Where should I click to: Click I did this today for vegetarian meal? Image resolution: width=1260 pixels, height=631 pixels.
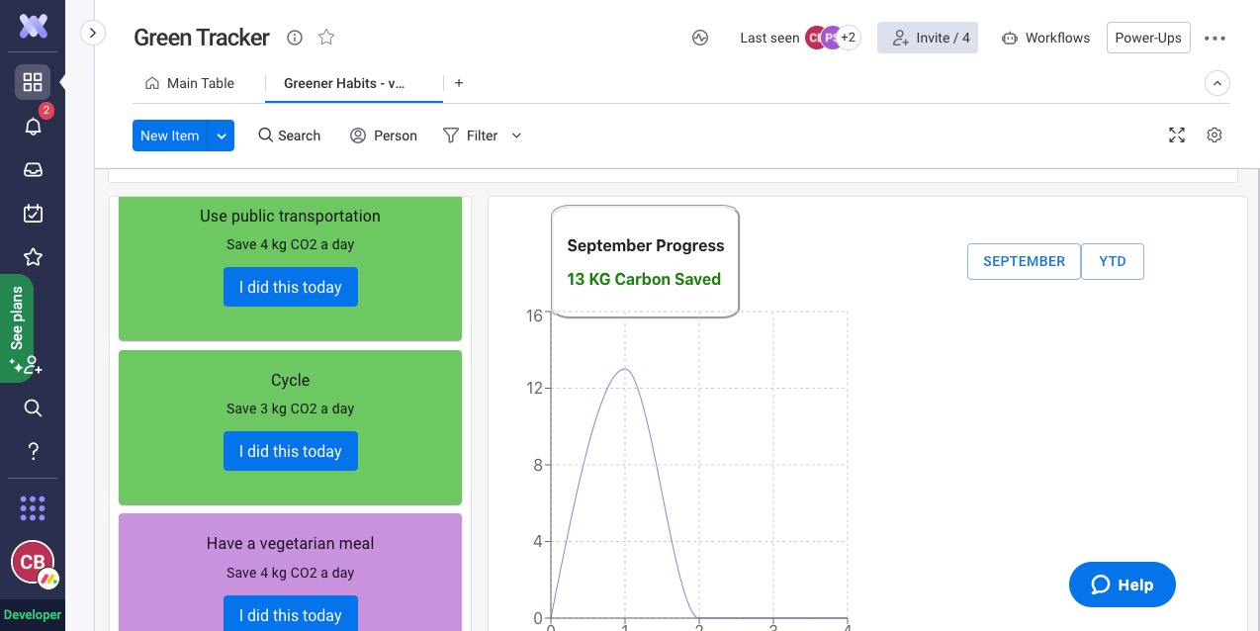291,613
